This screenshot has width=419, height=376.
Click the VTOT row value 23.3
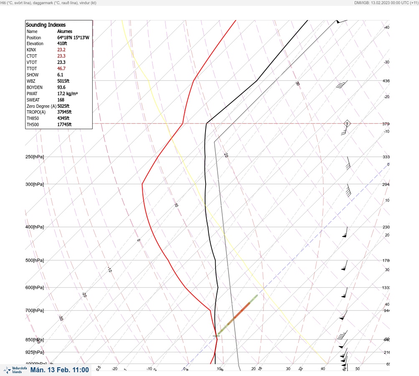click(x=61, y=62)
